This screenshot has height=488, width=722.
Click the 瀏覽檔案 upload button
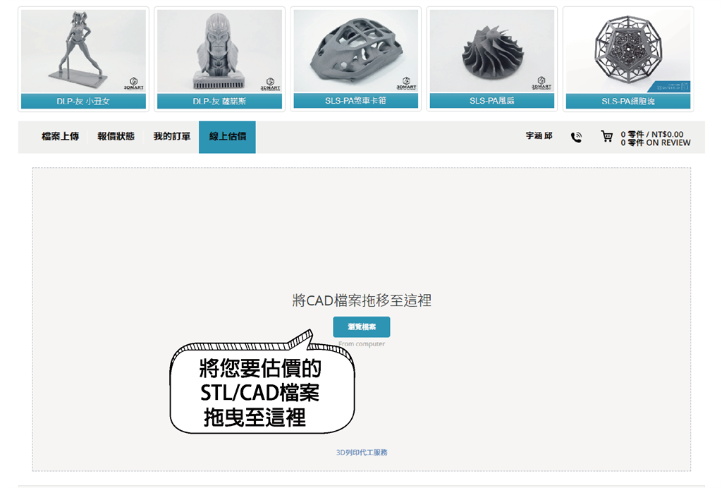click(360, 327)
